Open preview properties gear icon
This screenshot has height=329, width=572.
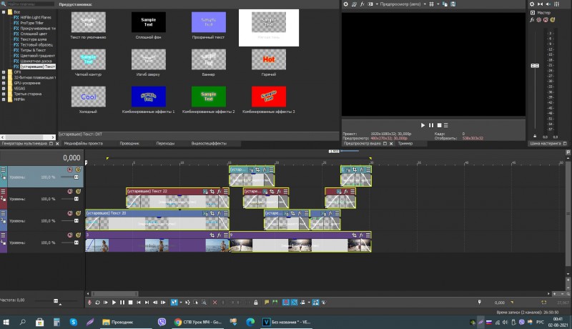point(345,4)
